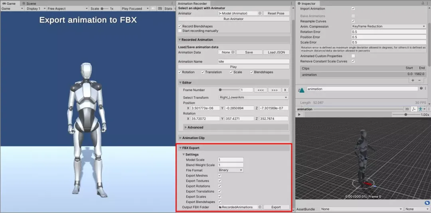Viewport: 431px width, 213px height.
Task: Toggle the Scale checkbox under Play
Action: 231,72
